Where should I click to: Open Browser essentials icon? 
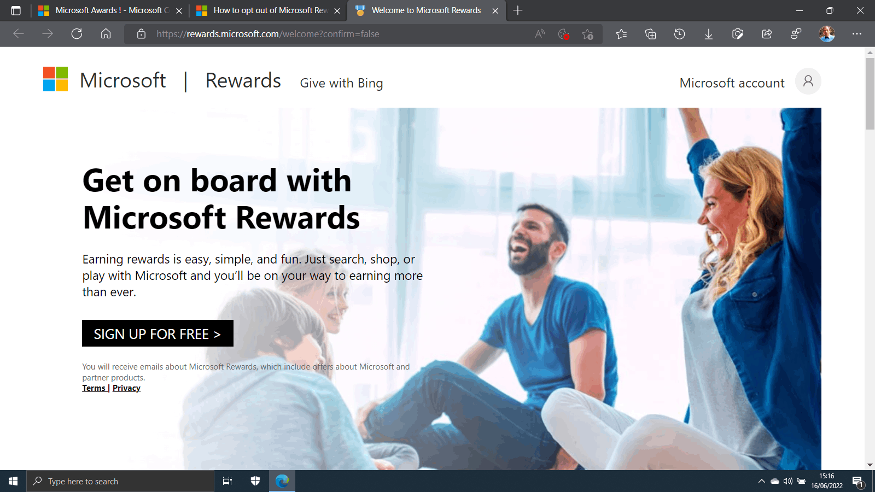coord(738,34)
